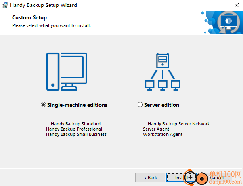Go back with the Back button

coord(150,177)
